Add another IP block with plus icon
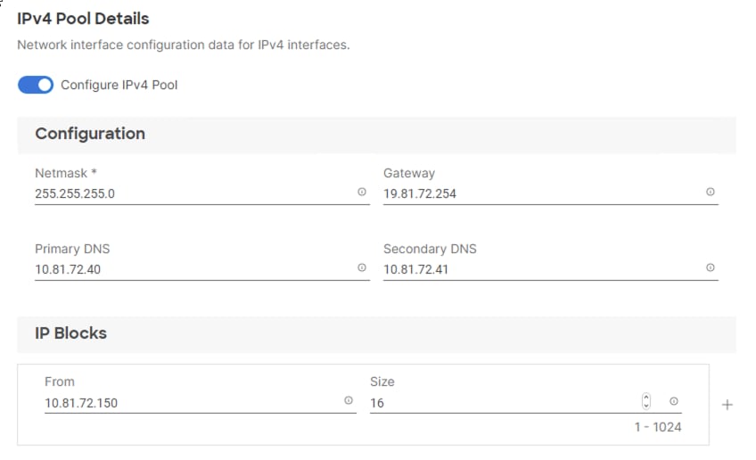 click(x=727, y=405)
